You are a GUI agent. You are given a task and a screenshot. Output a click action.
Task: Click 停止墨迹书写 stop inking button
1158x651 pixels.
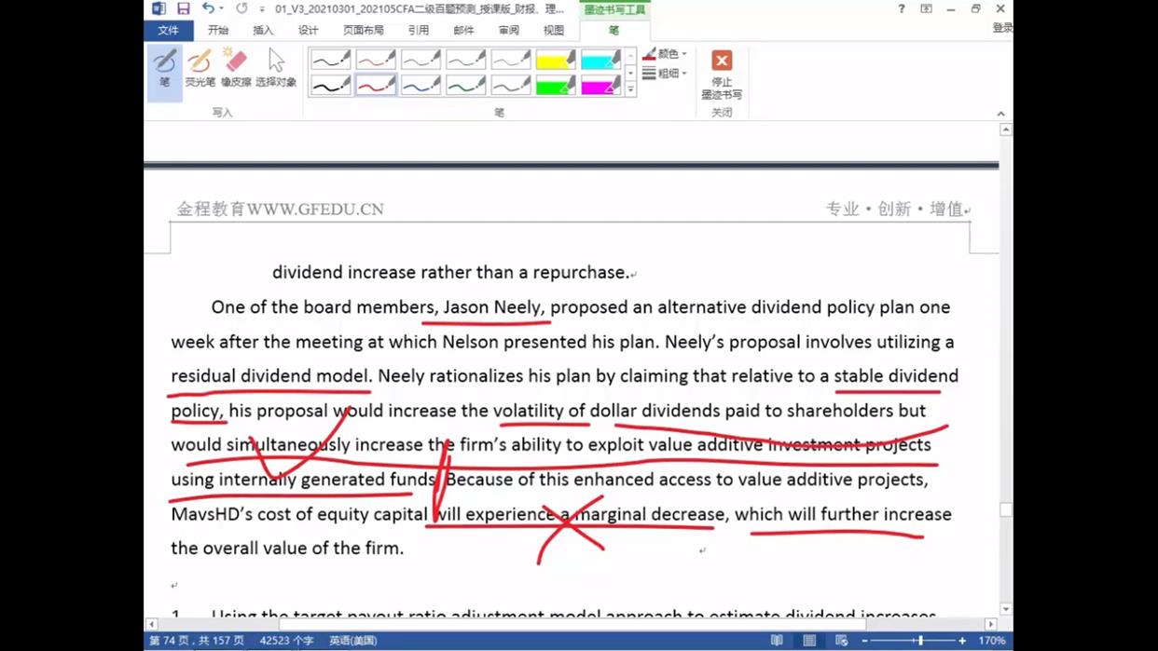(x=722, y=74)
